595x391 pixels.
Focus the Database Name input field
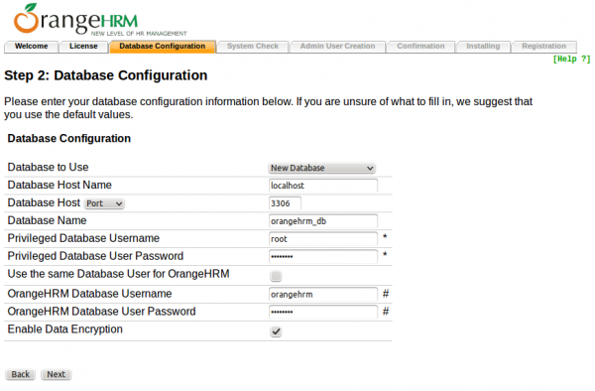click(323, 221)
